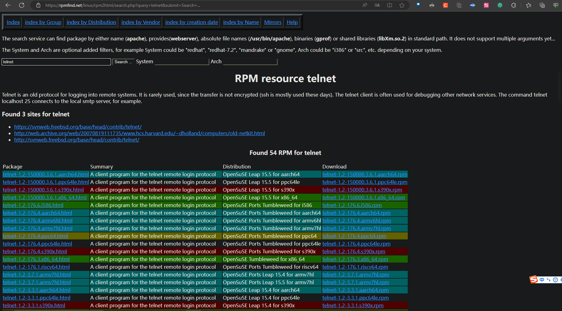Open the pink translate extension icon

(x=486, y=5)
